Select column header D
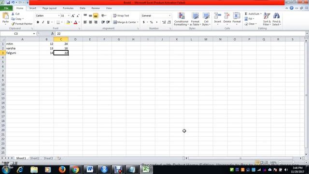The height and width of the screenshot is (174, 309). coord(75,40)
